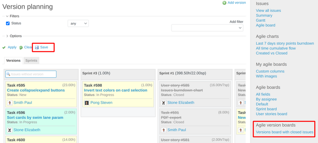The height and width of the screenshot is (143, 318).
Task: Click Smith Paul name on Task #595
Action: pyautogui.click(x=23, y=103)
